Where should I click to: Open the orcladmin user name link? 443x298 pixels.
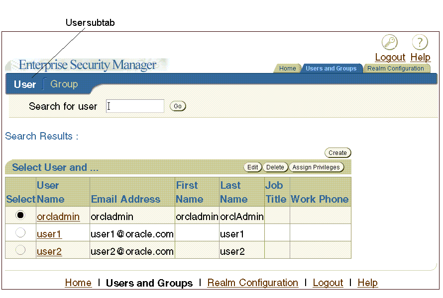pos(58,217)
